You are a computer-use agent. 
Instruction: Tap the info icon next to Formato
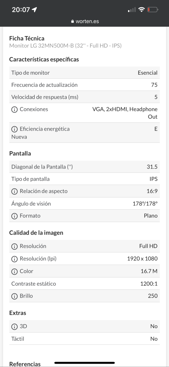point(14,216)
